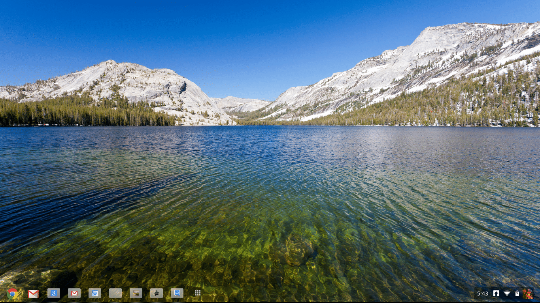Screen dimensions: 540x303
Task: Open Wi-Fi network status icon
Action: [507, 294]
